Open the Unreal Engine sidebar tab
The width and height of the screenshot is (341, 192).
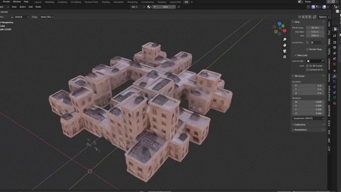(x=329, y=93)
